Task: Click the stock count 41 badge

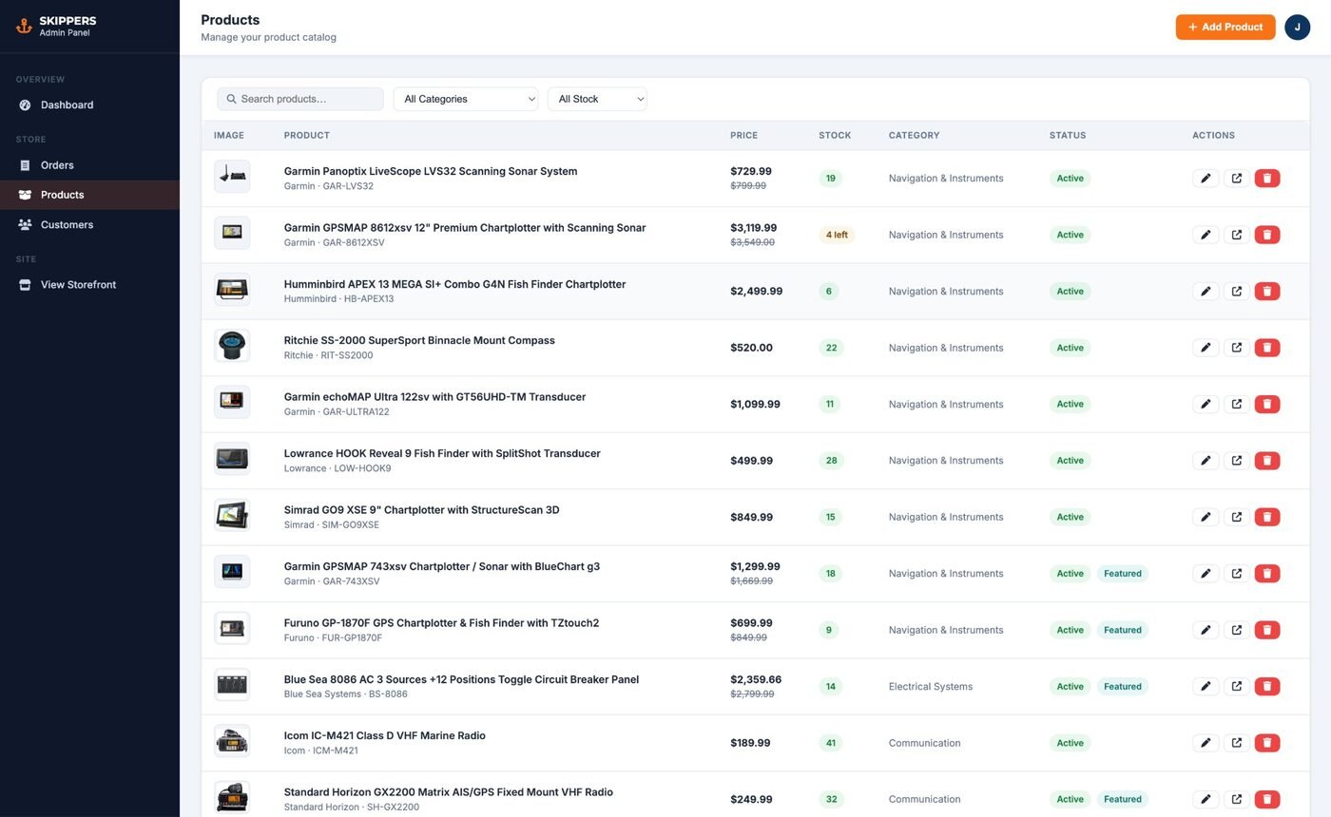Action: click(830, 743)
